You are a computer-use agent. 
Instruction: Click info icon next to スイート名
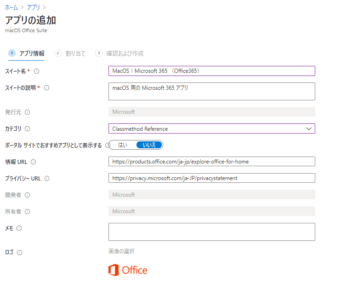[x=37, y=71]
